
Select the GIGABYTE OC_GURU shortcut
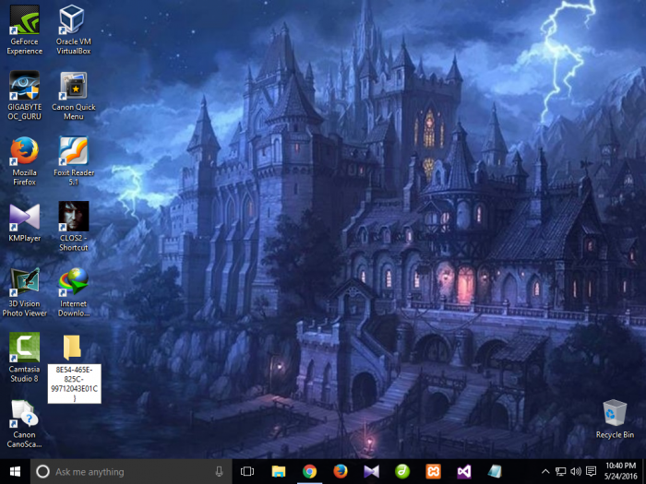[x=24, y=96]
